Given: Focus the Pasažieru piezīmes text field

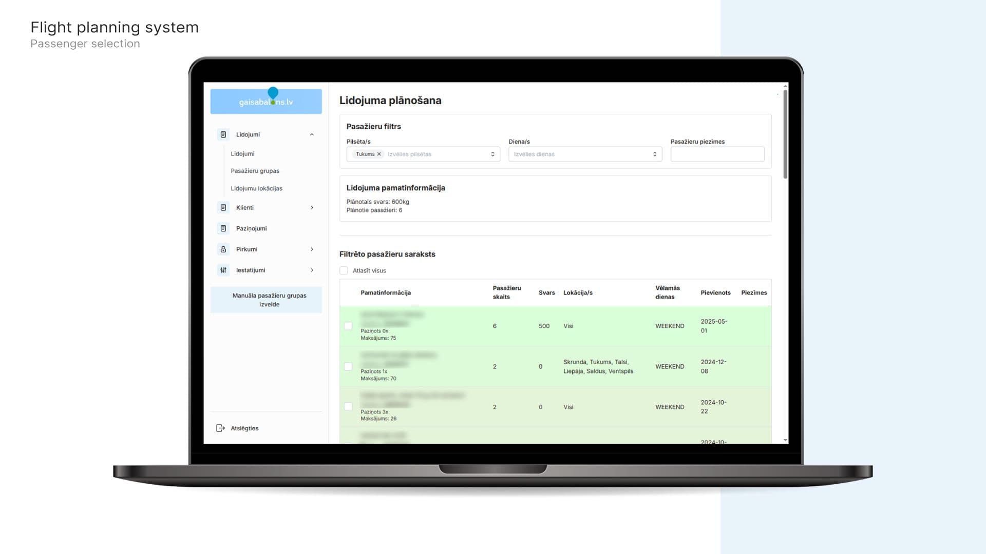Looking at the screenshot, I should (x=717, y=154).
